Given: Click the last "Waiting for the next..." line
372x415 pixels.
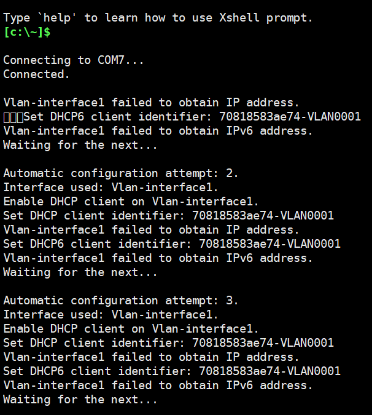Looking at the screenshot, I should tap(80, 400).
